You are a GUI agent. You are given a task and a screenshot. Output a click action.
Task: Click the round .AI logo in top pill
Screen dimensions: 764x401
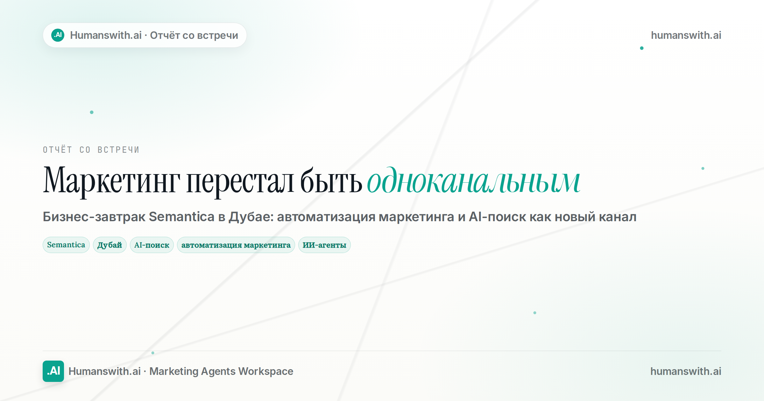(x=58, y=35)
